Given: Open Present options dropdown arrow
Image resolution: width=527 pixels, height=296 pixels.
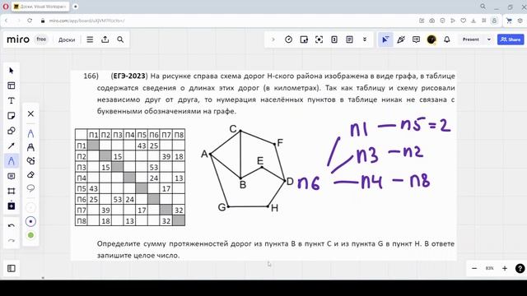Looking at the screenshot, I should [x=488, y=39].
